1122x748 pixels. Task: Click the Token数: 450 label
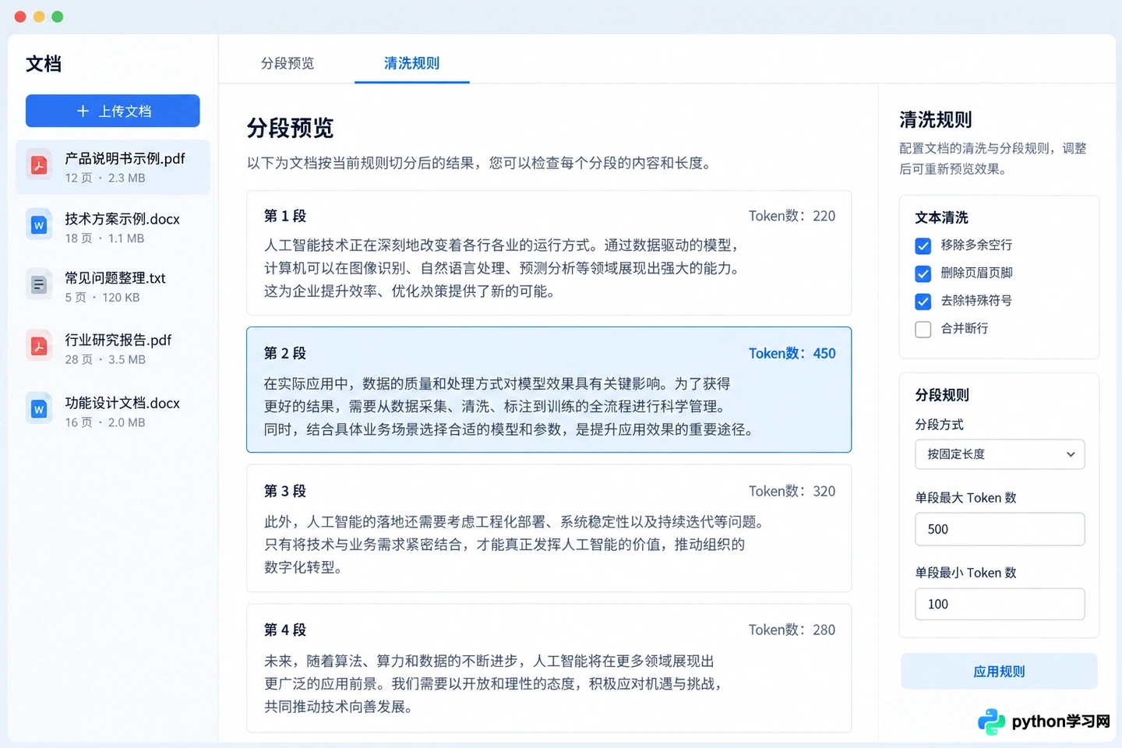792,353
